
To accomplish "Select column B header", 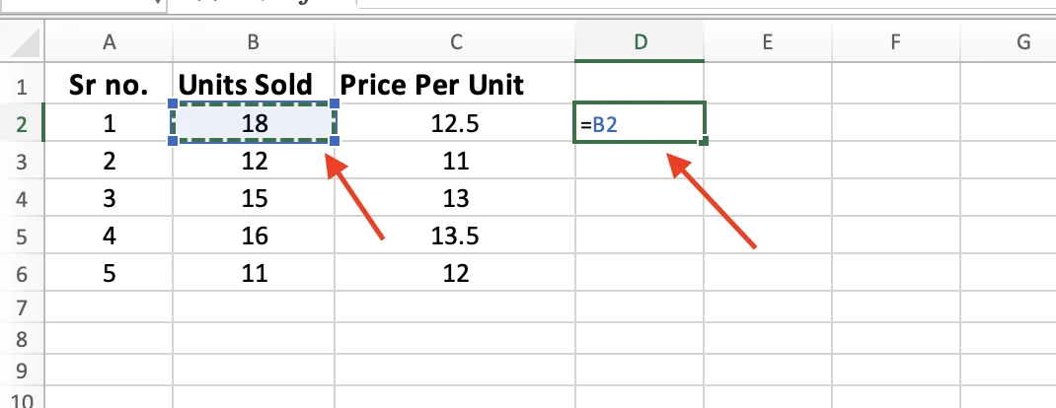I will [x=254, y=43].
